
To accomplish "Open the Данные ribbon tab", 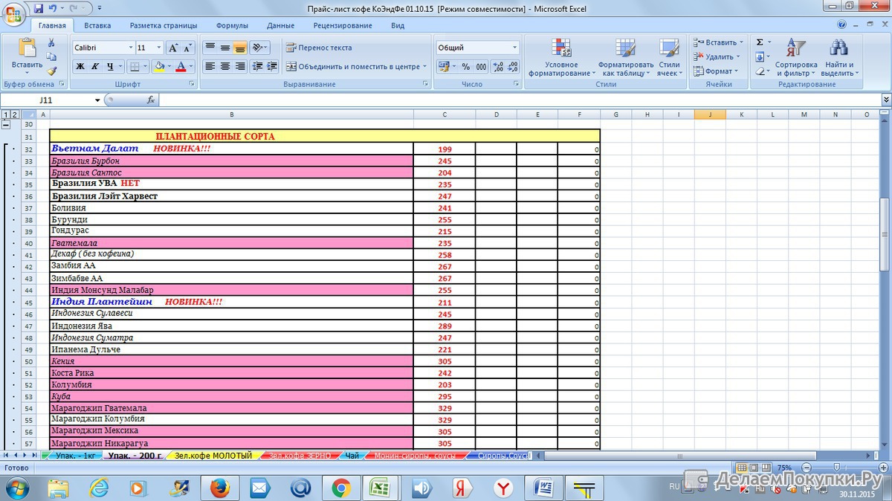I will tap(280, 25).
